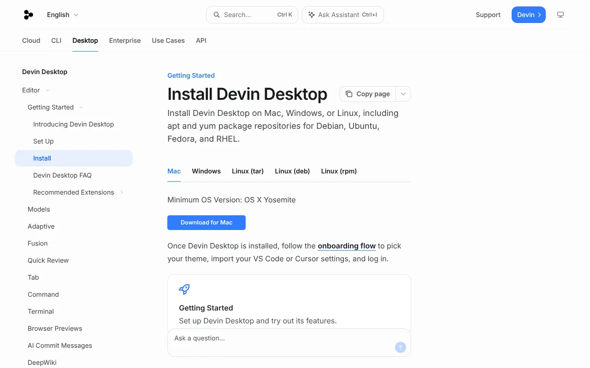This screenshot has height=368, width=590.
Task: Expand Recommended Extensions chevron
Action: click(122, 192)
